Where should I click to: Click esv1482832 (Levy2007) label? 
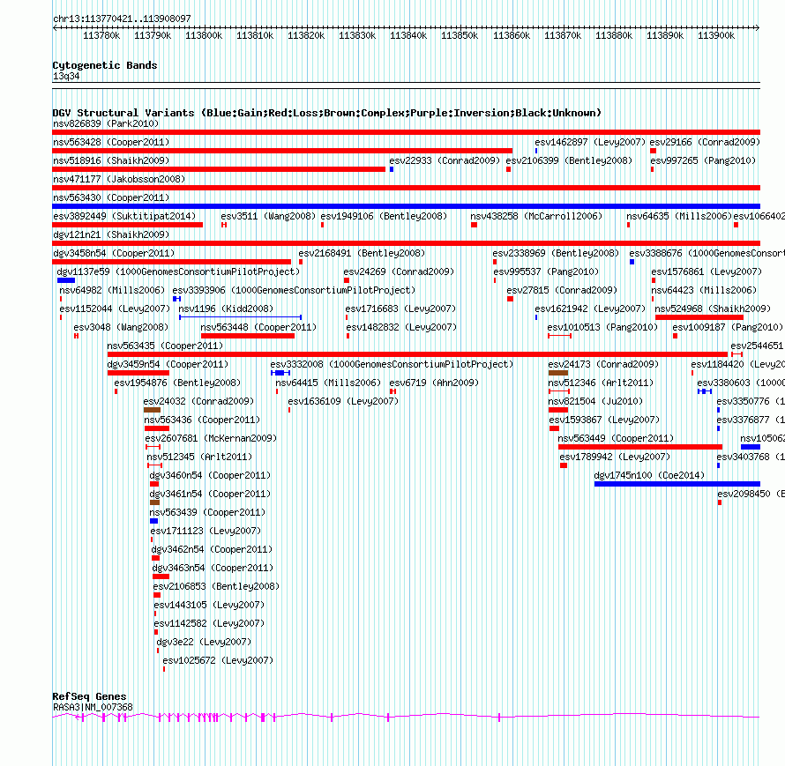(401, 327)
